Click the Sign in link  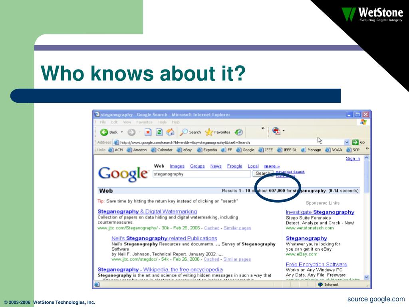pos(353,158)
